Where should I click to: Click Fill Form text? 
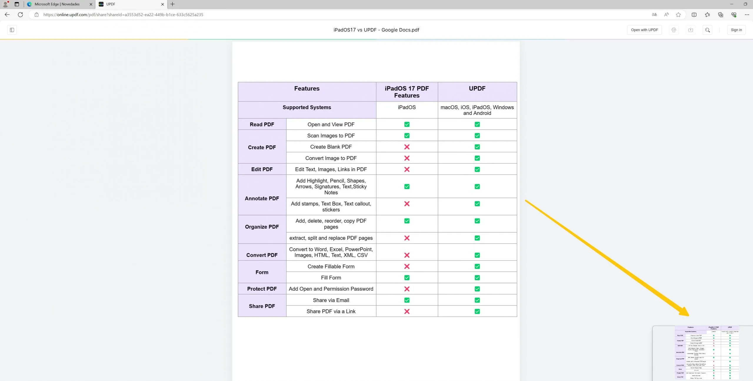click(x=331, y=278)
